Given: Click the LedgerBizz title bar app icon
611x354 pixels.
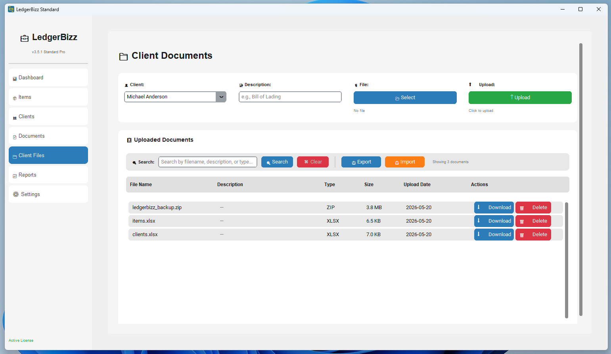Looking at the screenshot, I should coord(11,9).
